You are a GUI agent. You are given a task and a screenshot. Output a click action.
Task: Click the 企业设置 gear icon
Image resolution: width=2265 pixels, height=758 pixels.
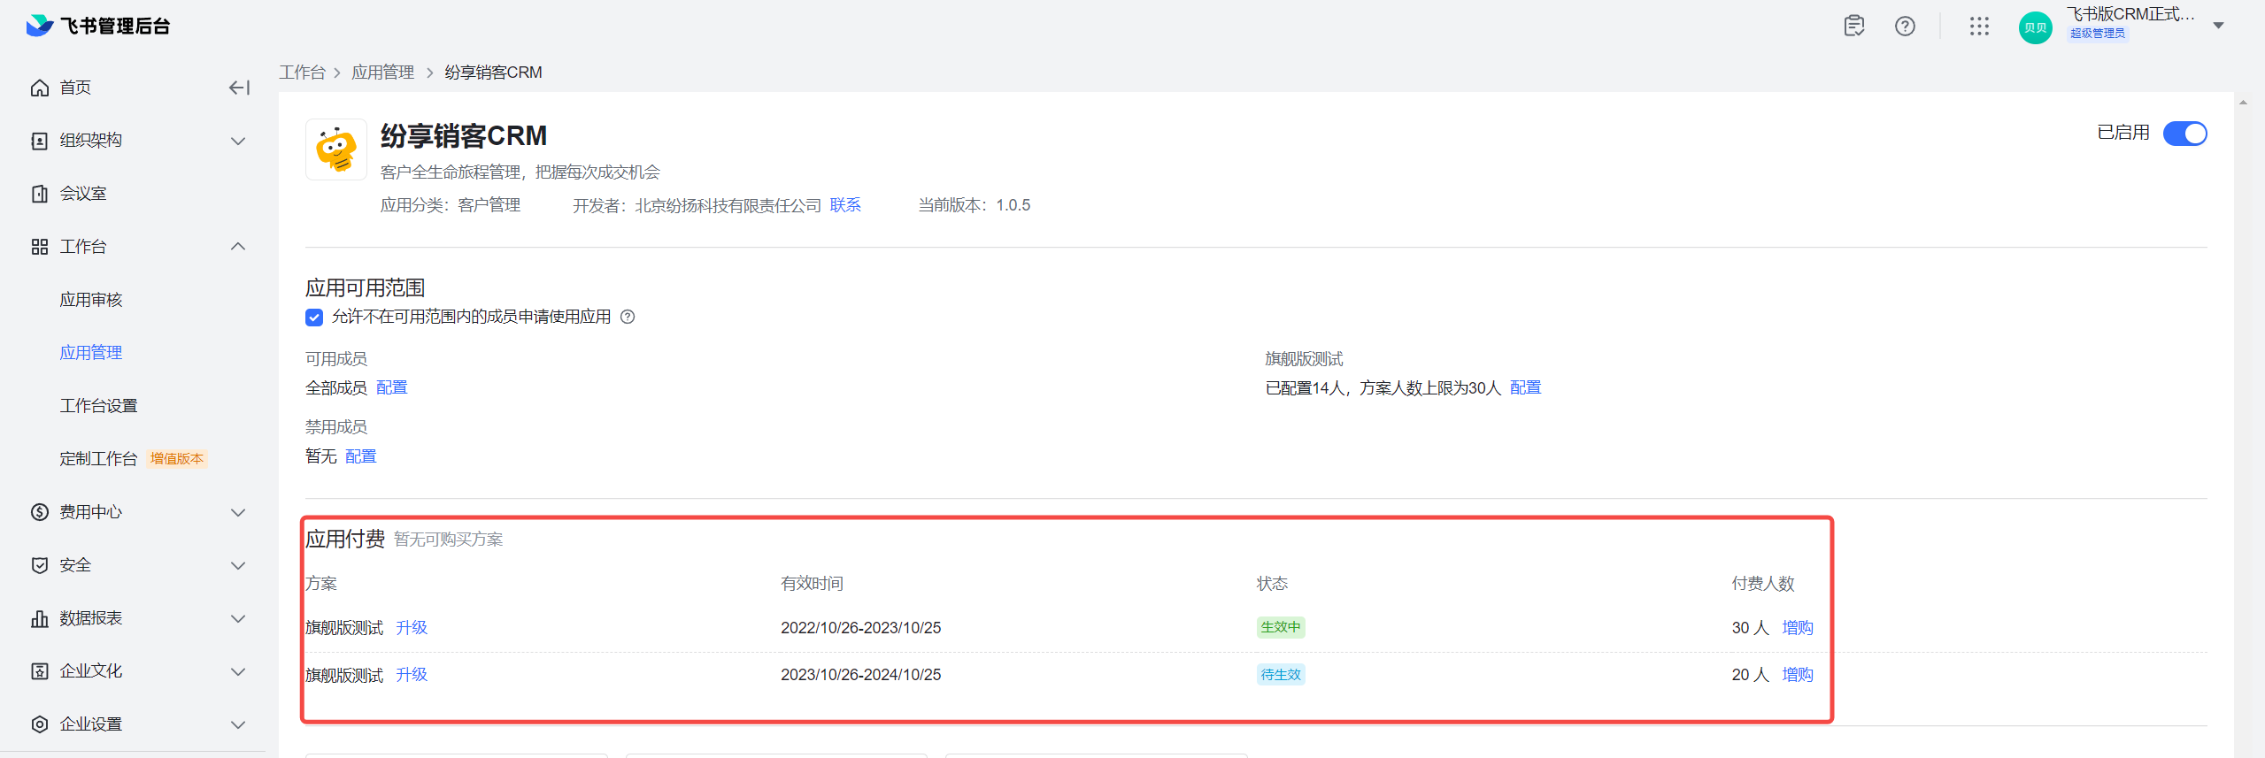40,724
